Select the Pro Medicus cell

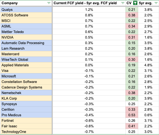coord(26,115)
